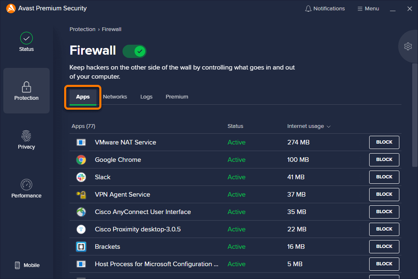
Task: Go back to Protection via the breadcrumb
Action: pos(82,29)
